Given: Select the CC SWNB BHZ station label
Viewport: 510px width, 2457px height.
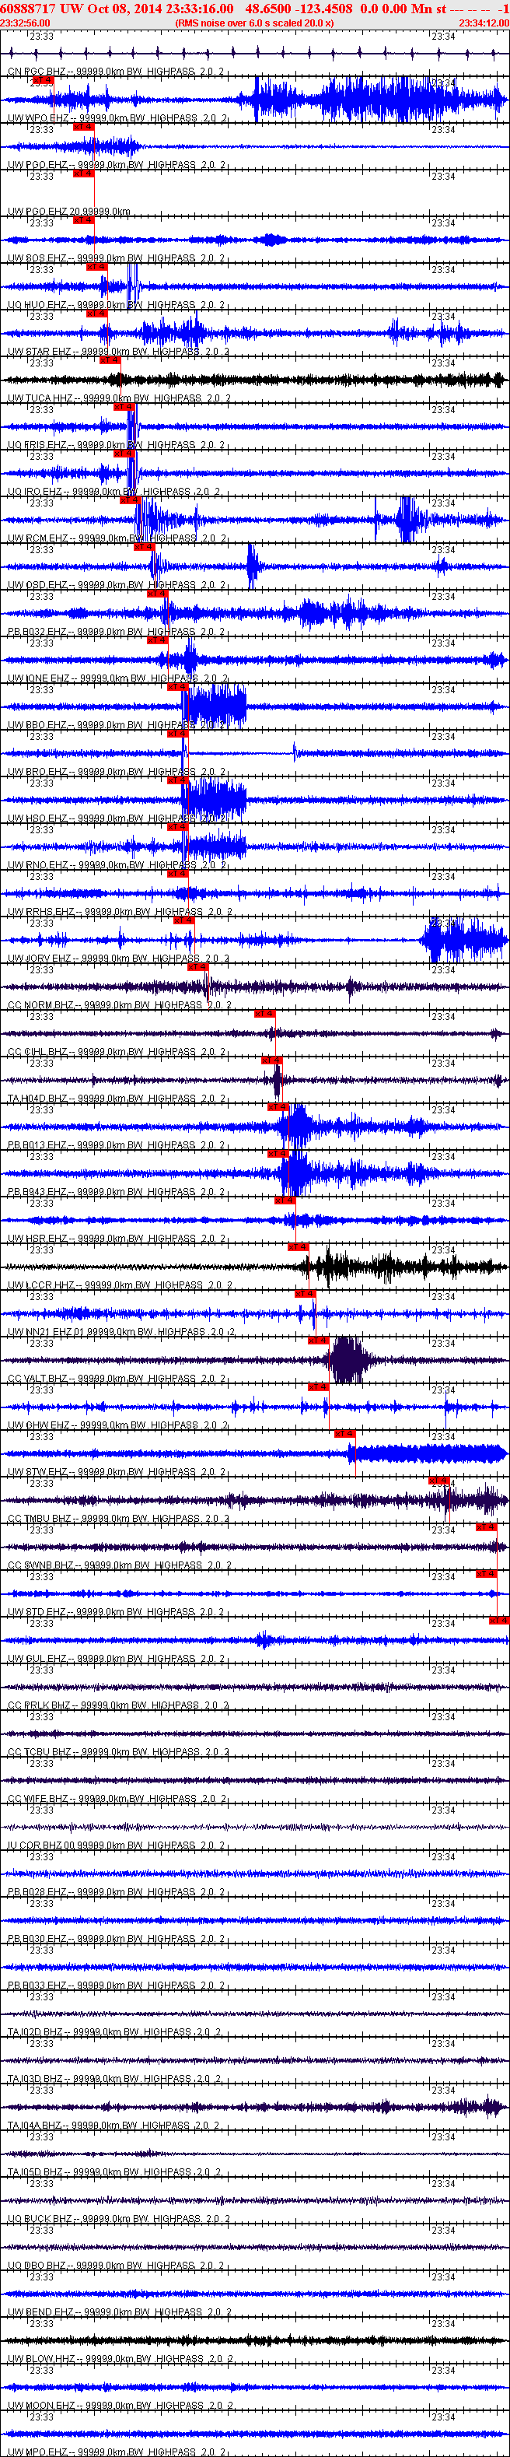Looking at the screenshot, I should pyautogui.click(x=118, y=1567).
